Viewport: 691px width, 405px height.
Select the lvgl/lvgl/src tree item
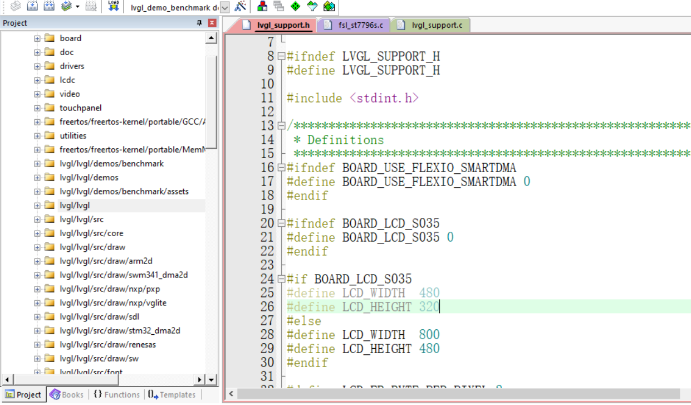point(82,219)
